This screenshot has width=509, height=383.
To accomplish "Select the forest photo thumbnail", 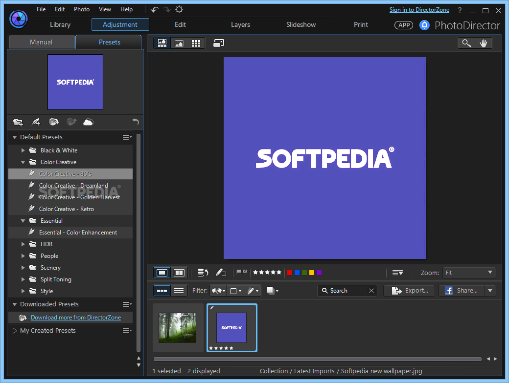I will point(178,328).
